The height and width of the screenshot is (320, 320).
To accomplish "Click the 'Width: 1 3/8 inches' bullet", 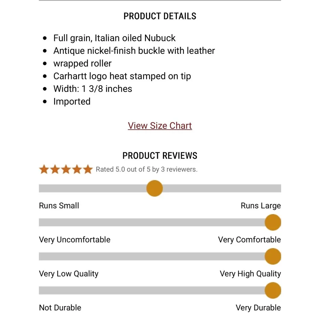I will click(93, 89).
